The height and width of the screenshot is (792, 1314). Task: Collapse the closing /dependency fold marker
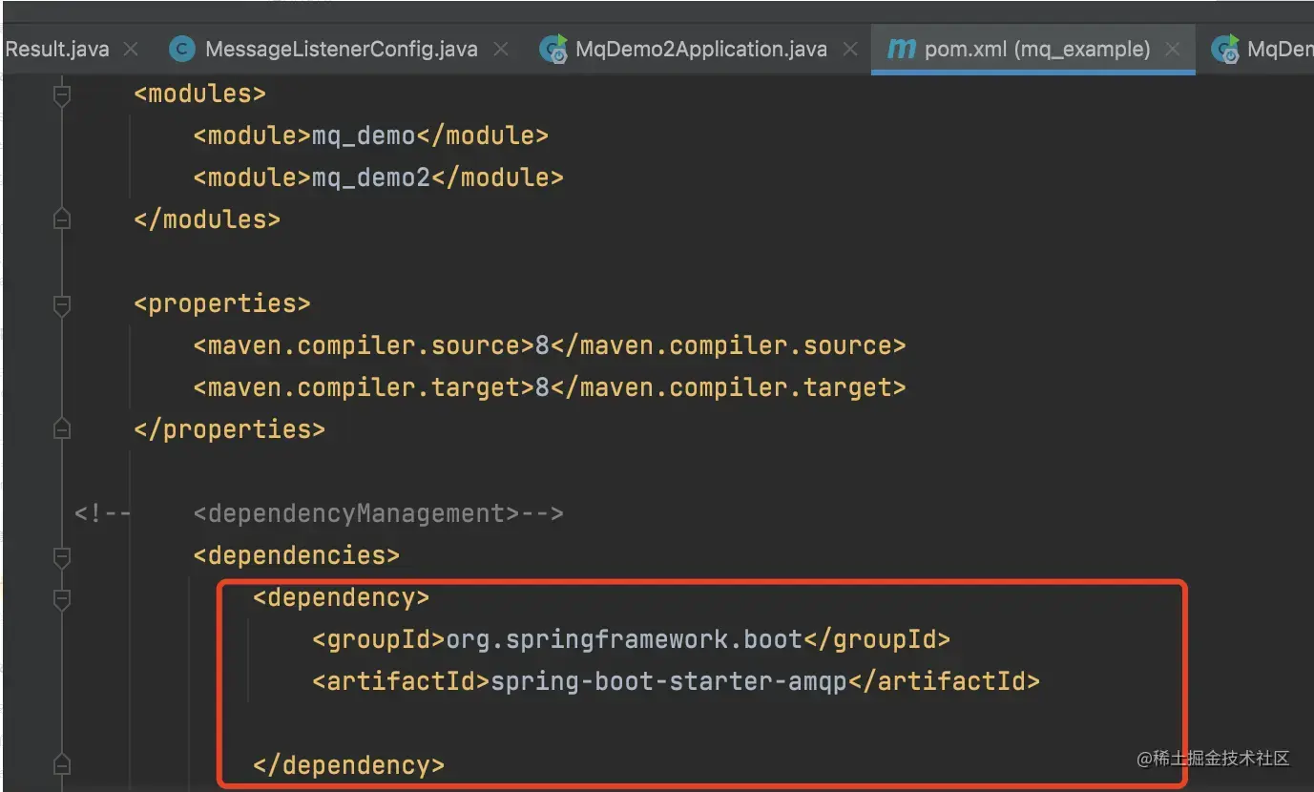coord(62,765)
